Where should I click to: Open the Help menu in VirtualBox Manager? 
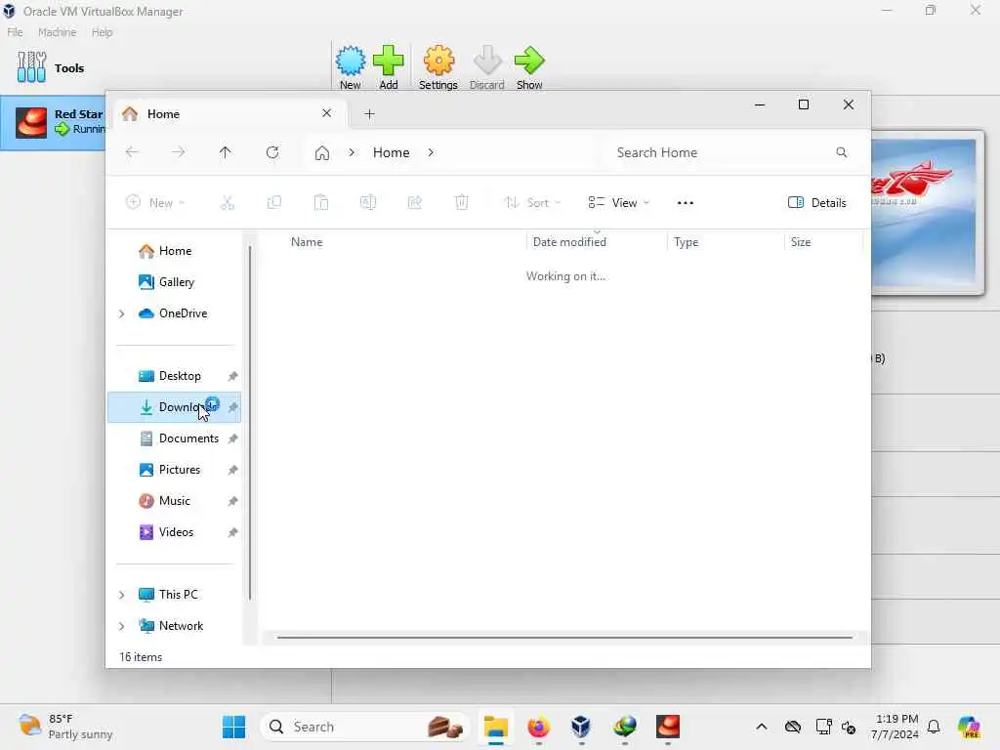[102, 32]
